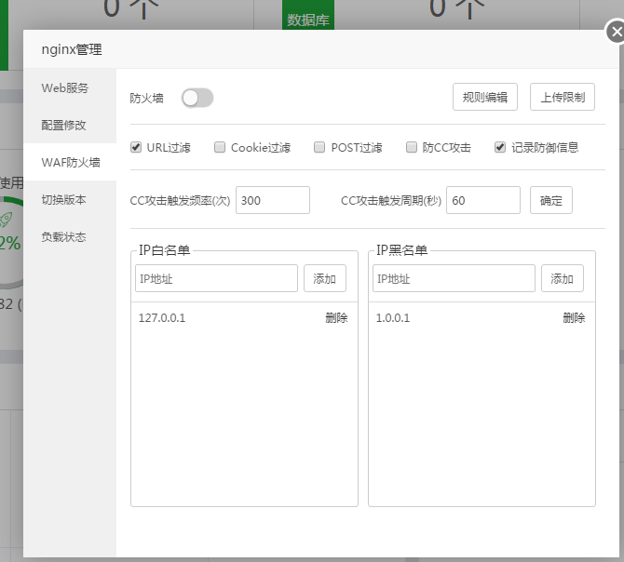Open the 上传限制 settings button
This screenshot has height=562, width=624.
pyautogui.click(x=563, y=97)
